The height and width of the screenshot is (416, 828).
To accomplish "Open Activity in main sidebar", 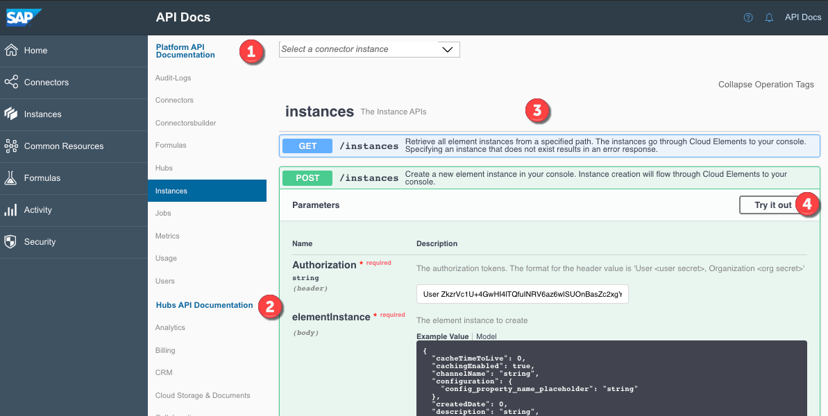I will coord(74,210).
